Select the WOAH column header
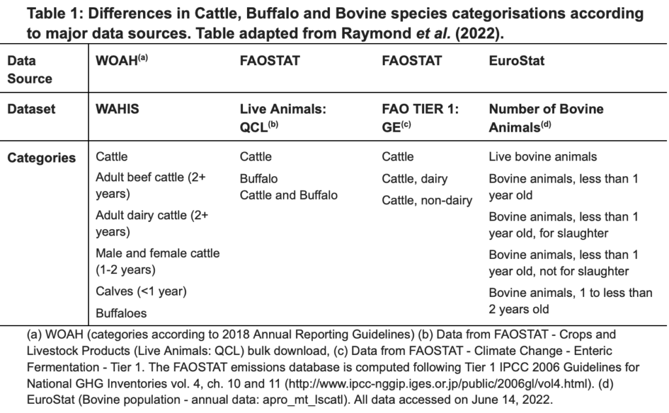669x413 pixels. click(x=122, y=60)
